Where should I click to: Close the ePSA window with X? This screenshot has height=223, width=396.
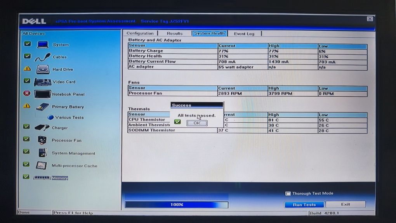370,19
